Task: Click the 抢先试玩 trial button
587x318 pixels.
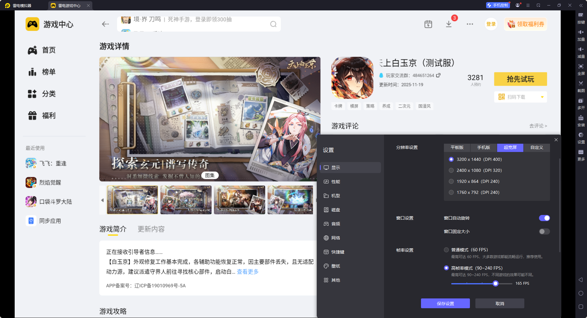Action: 520,79
